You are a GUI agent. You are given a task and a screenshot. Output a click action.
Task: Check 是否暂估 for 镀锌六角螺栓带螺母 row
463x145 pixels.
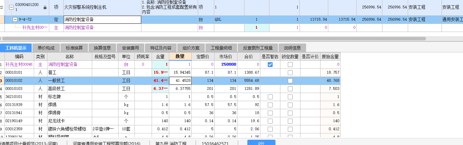(270, 129)
